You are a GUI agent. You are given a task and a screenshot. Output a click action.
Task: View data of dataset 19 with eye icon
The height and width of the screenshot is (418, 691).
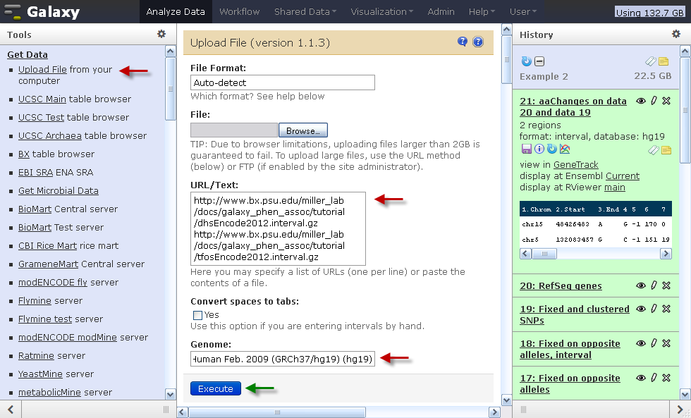pos(641,309)
